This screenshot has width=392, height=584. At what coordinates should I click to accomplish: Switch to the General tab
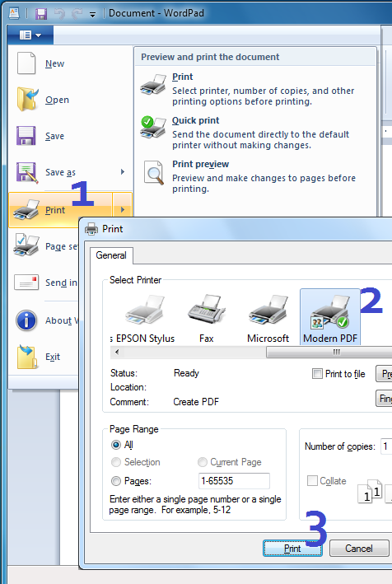(111, 255)
